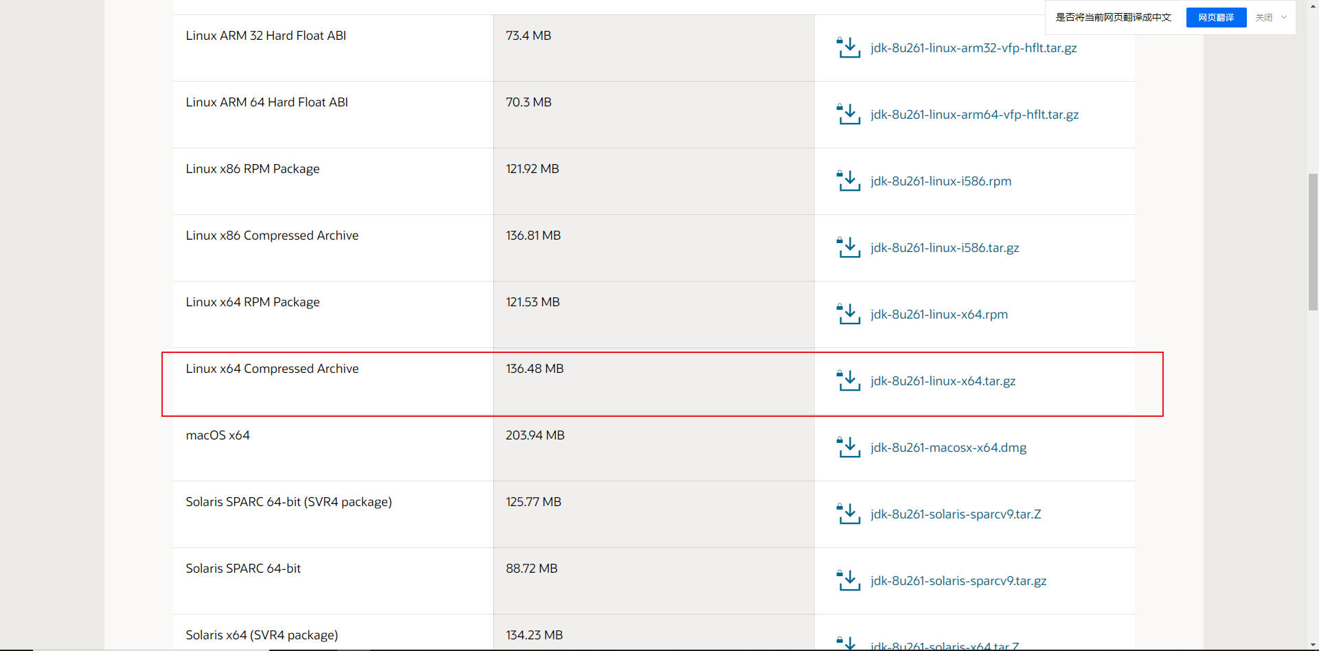Screen dimensions: 1319x651
Task: Click 关闭 to dismiss translation prompt
Action: click(1264, 17)
